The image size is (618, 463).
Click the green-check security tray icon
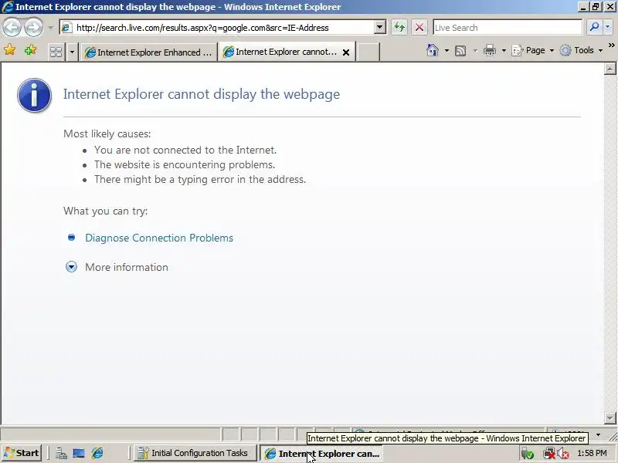528,454
